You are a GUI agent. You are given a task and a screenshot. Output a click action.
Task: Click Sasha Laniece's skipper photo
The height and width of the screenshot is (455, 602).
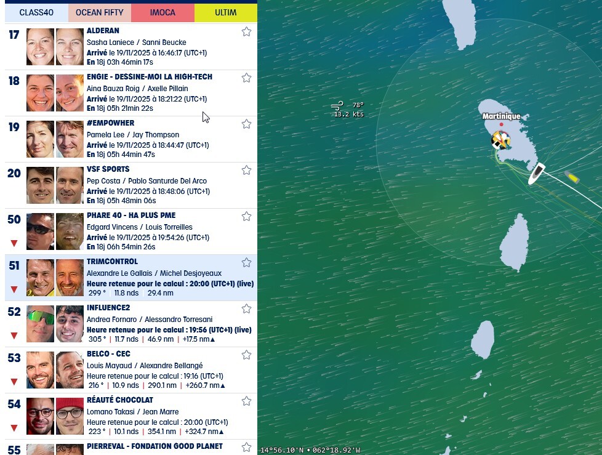[40, 47]
